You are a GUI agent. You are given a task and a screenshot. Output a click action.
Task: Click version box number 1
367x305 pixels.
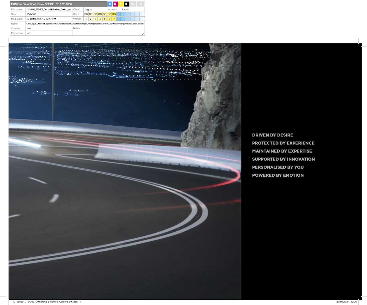[x=86, y=19]
